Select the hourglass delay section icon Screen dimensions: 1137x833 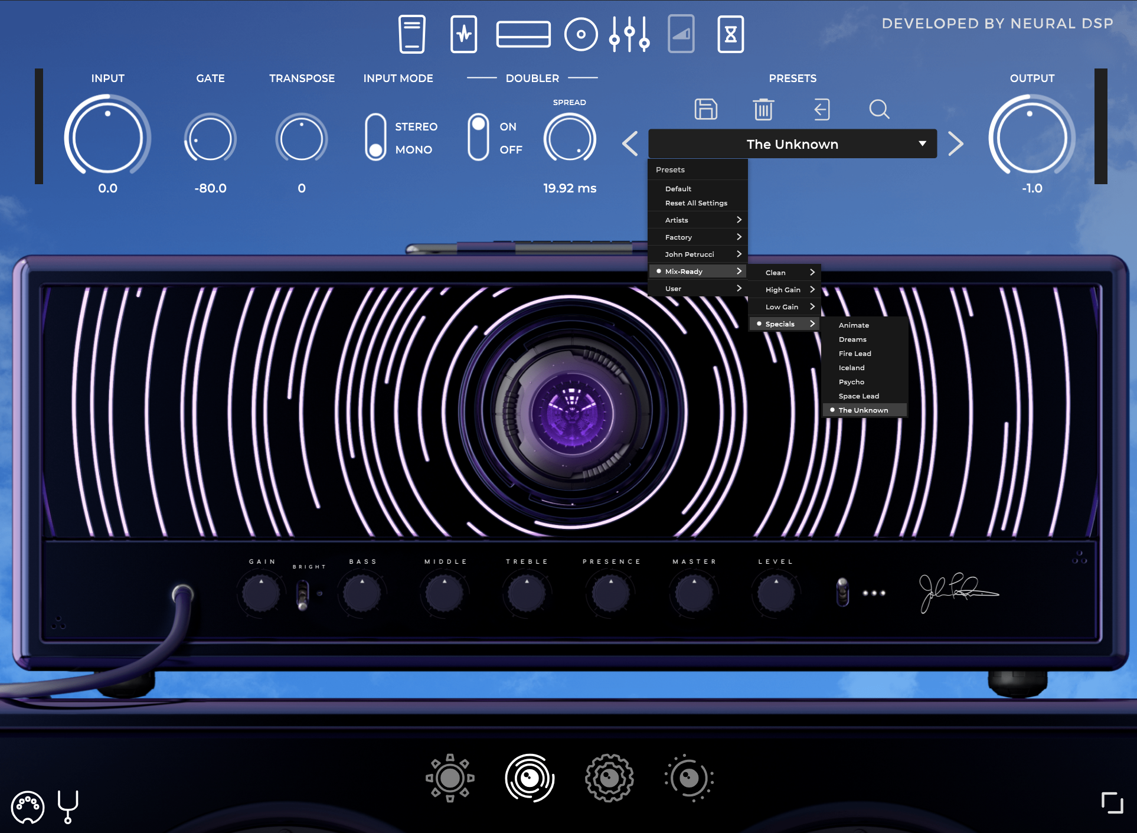click(730, 34)
